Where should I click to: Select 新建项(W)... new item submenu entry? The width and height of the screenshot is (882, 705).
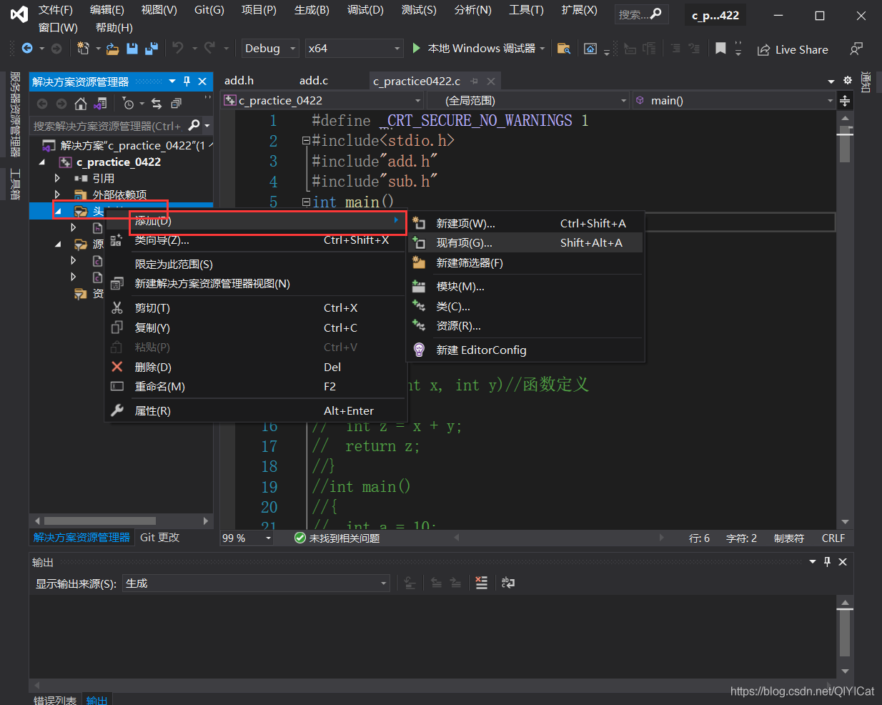pos(526,224)
